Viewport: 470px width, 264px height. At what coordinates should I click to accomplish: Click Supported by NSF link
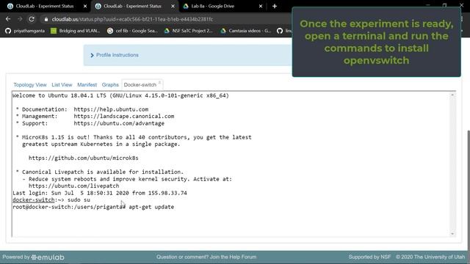(x=369, y=257)
